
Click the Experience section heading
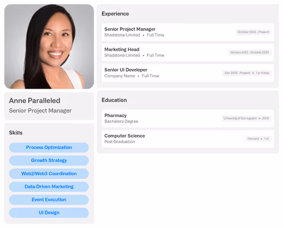(x=115, y=14)
